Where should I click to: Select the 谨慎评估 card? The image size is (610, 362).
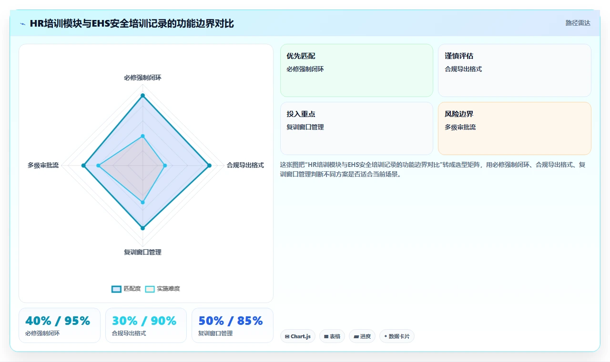pos(515,70)
